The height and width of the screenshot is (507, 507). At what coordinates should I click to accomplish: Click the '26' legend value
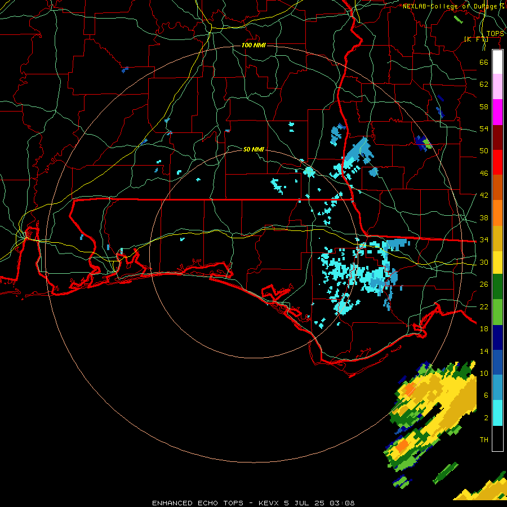(x=484, y=284)
